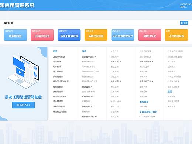Open the 器械列表 entry
This screenshot has width=192, height=144.
143,76
